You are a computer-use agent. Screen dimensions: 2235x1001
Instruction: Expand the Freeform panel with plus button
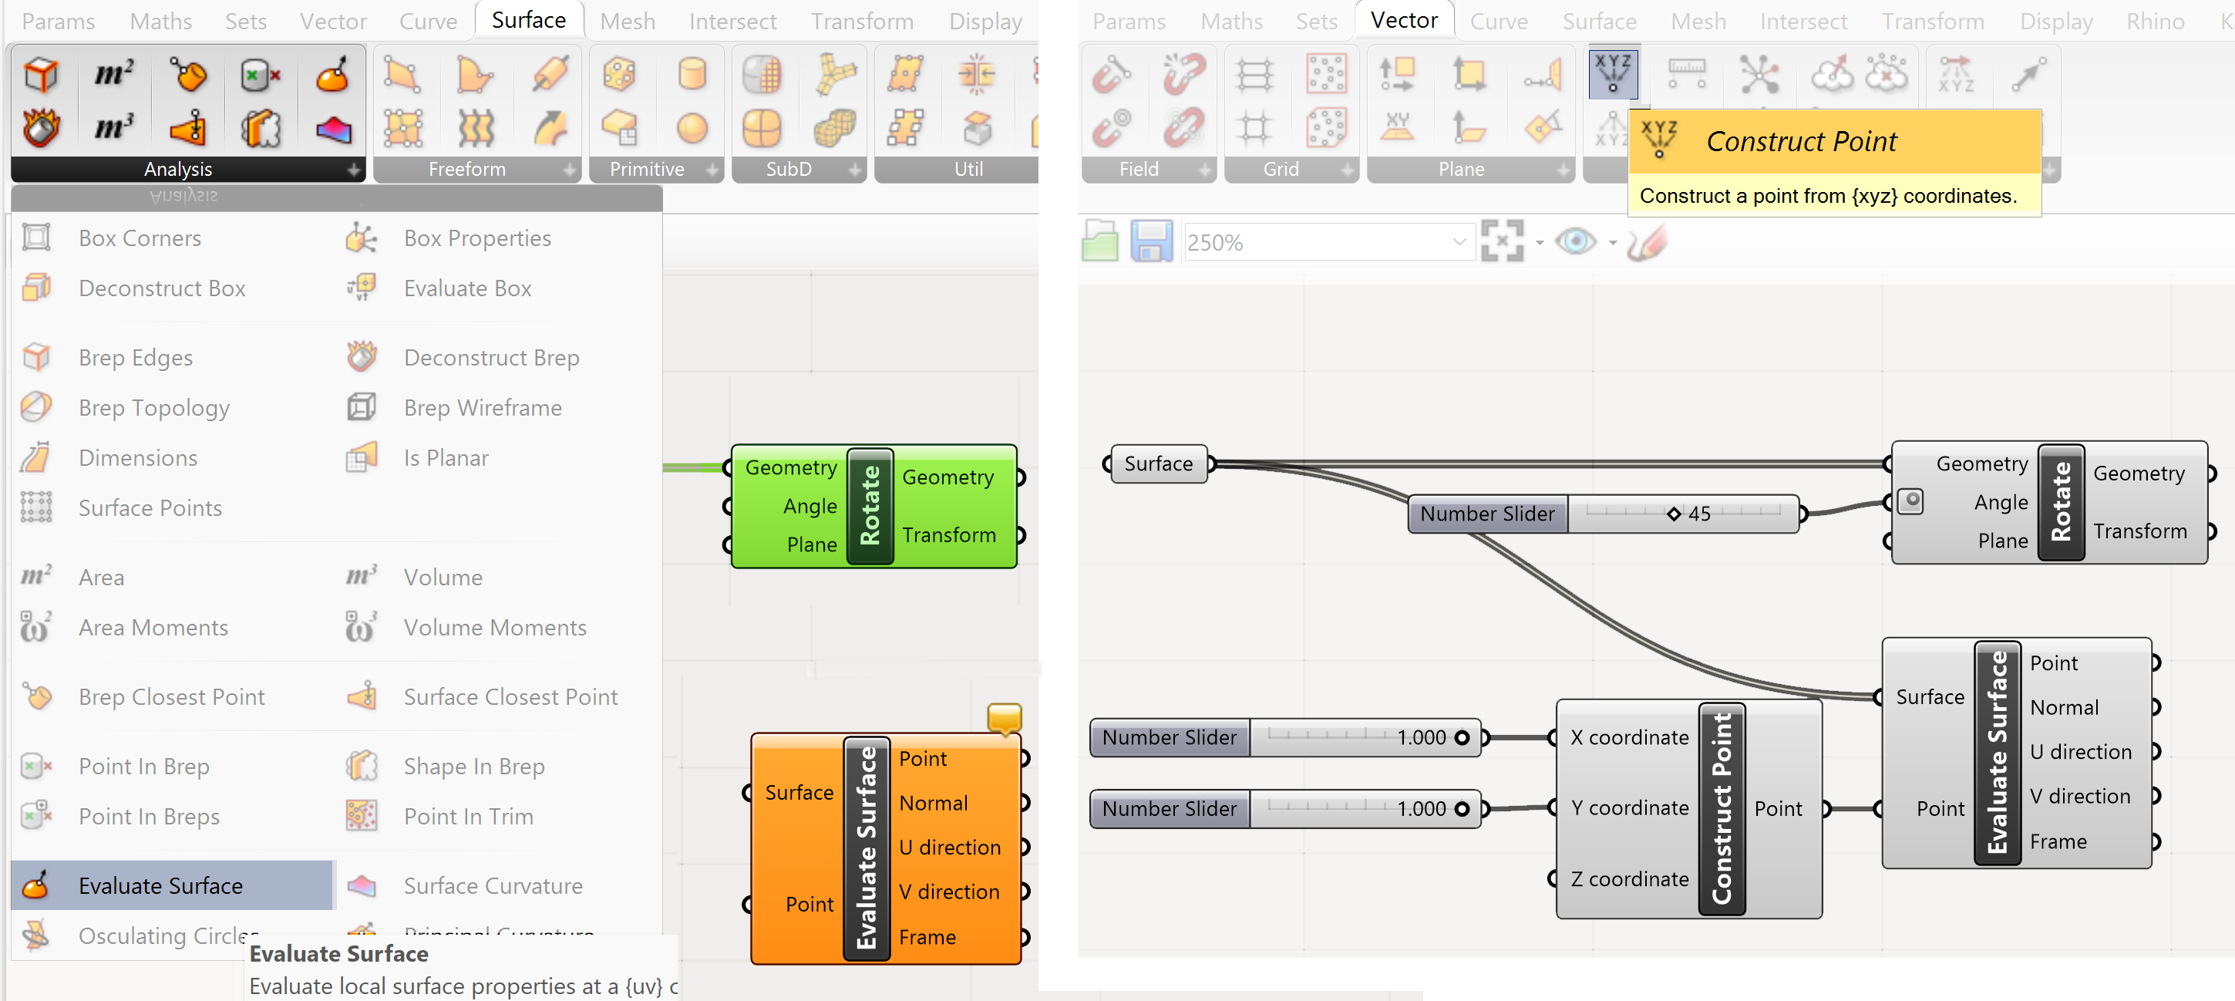569,170
